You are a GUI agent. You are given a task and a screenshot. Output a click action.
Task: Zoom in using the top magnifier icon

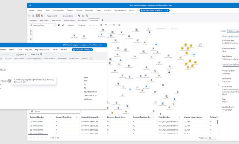click(x=31, y=31)
